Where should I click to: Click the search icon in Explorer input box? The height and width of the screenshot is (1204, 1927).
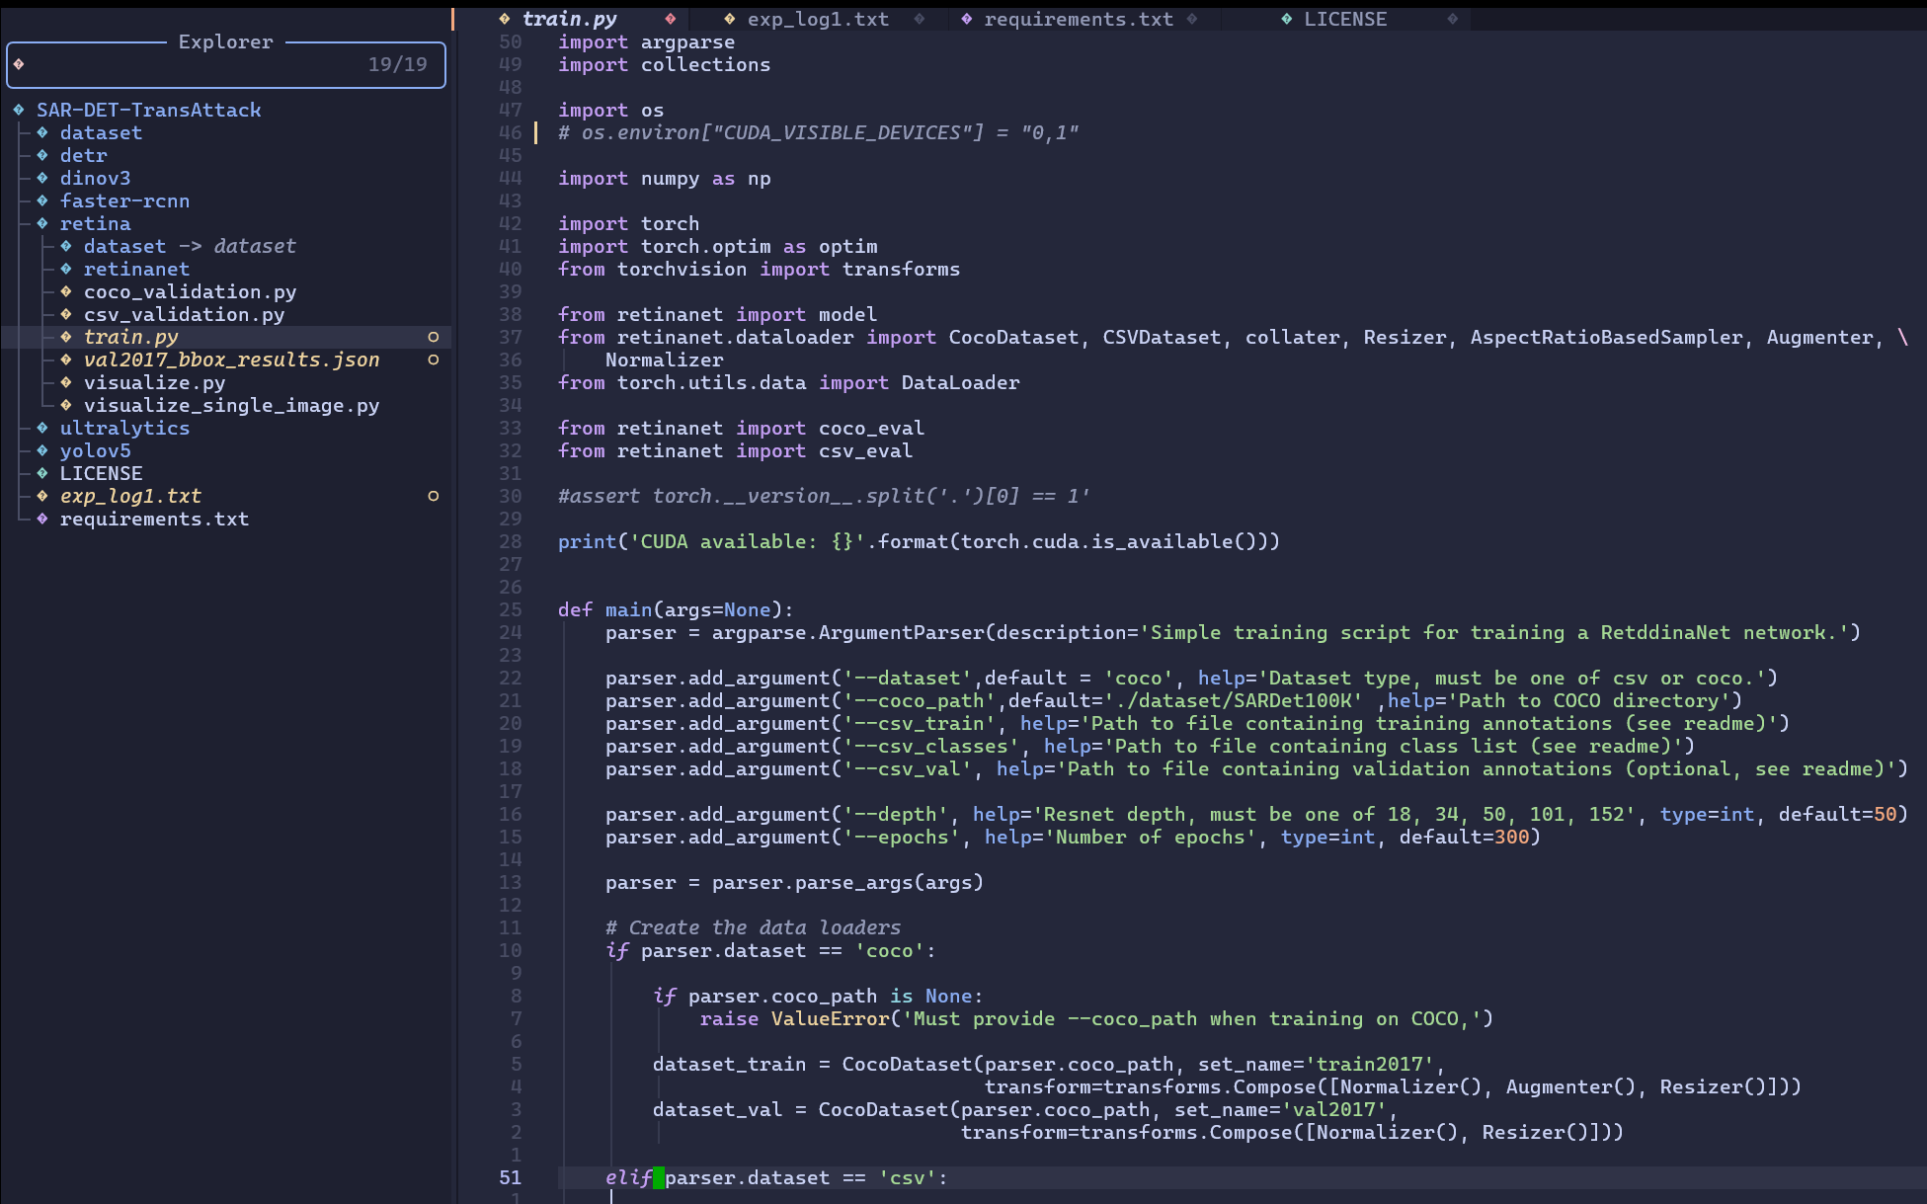19,64
